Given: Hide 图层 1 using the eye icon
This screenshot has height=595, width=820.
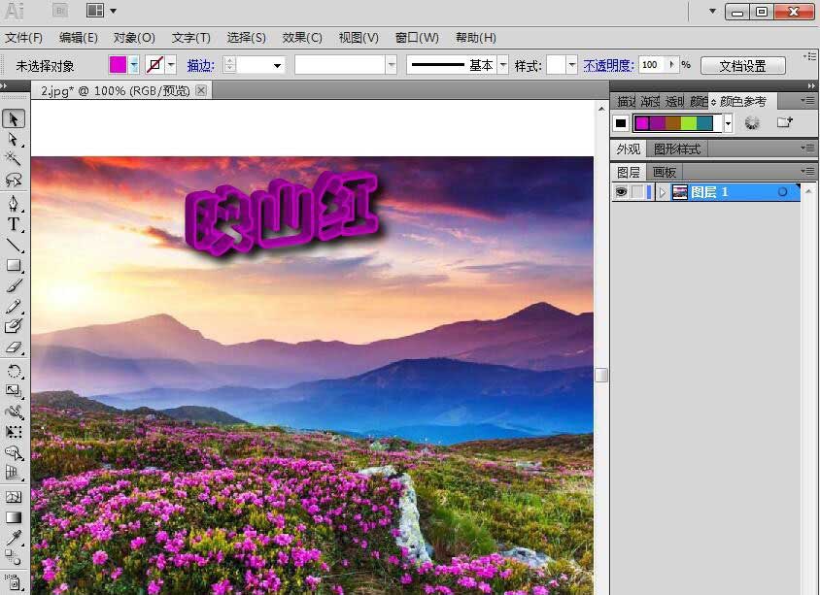Looking at the screenshot, I should point(620,192).
